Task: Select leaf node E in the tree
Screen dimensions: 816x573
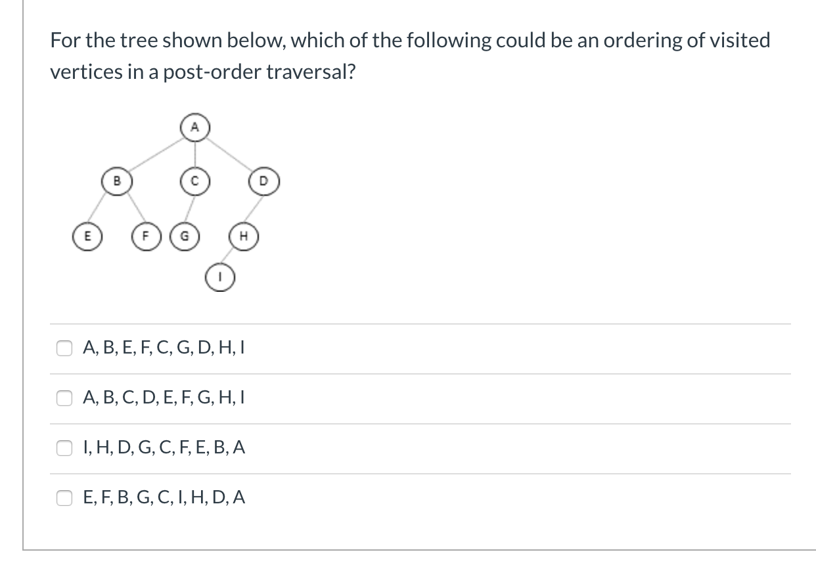Action: pyautogui.click(x=87, y=235)
